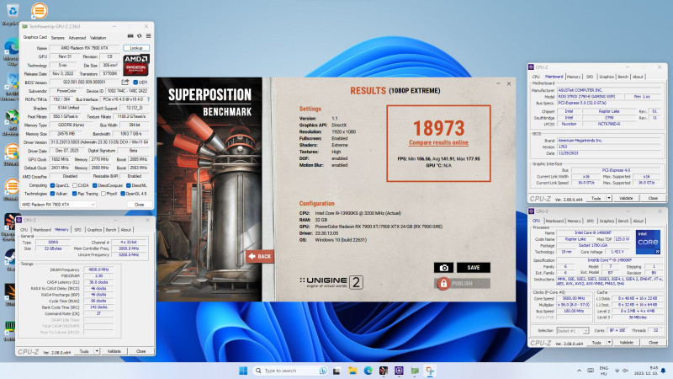Click BIOS export share icon in GPU-Z

[125, 82]
